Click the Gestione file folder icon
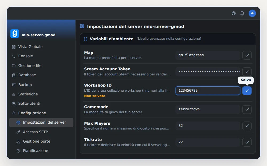 pyautogui.click(x=14, y=66)
